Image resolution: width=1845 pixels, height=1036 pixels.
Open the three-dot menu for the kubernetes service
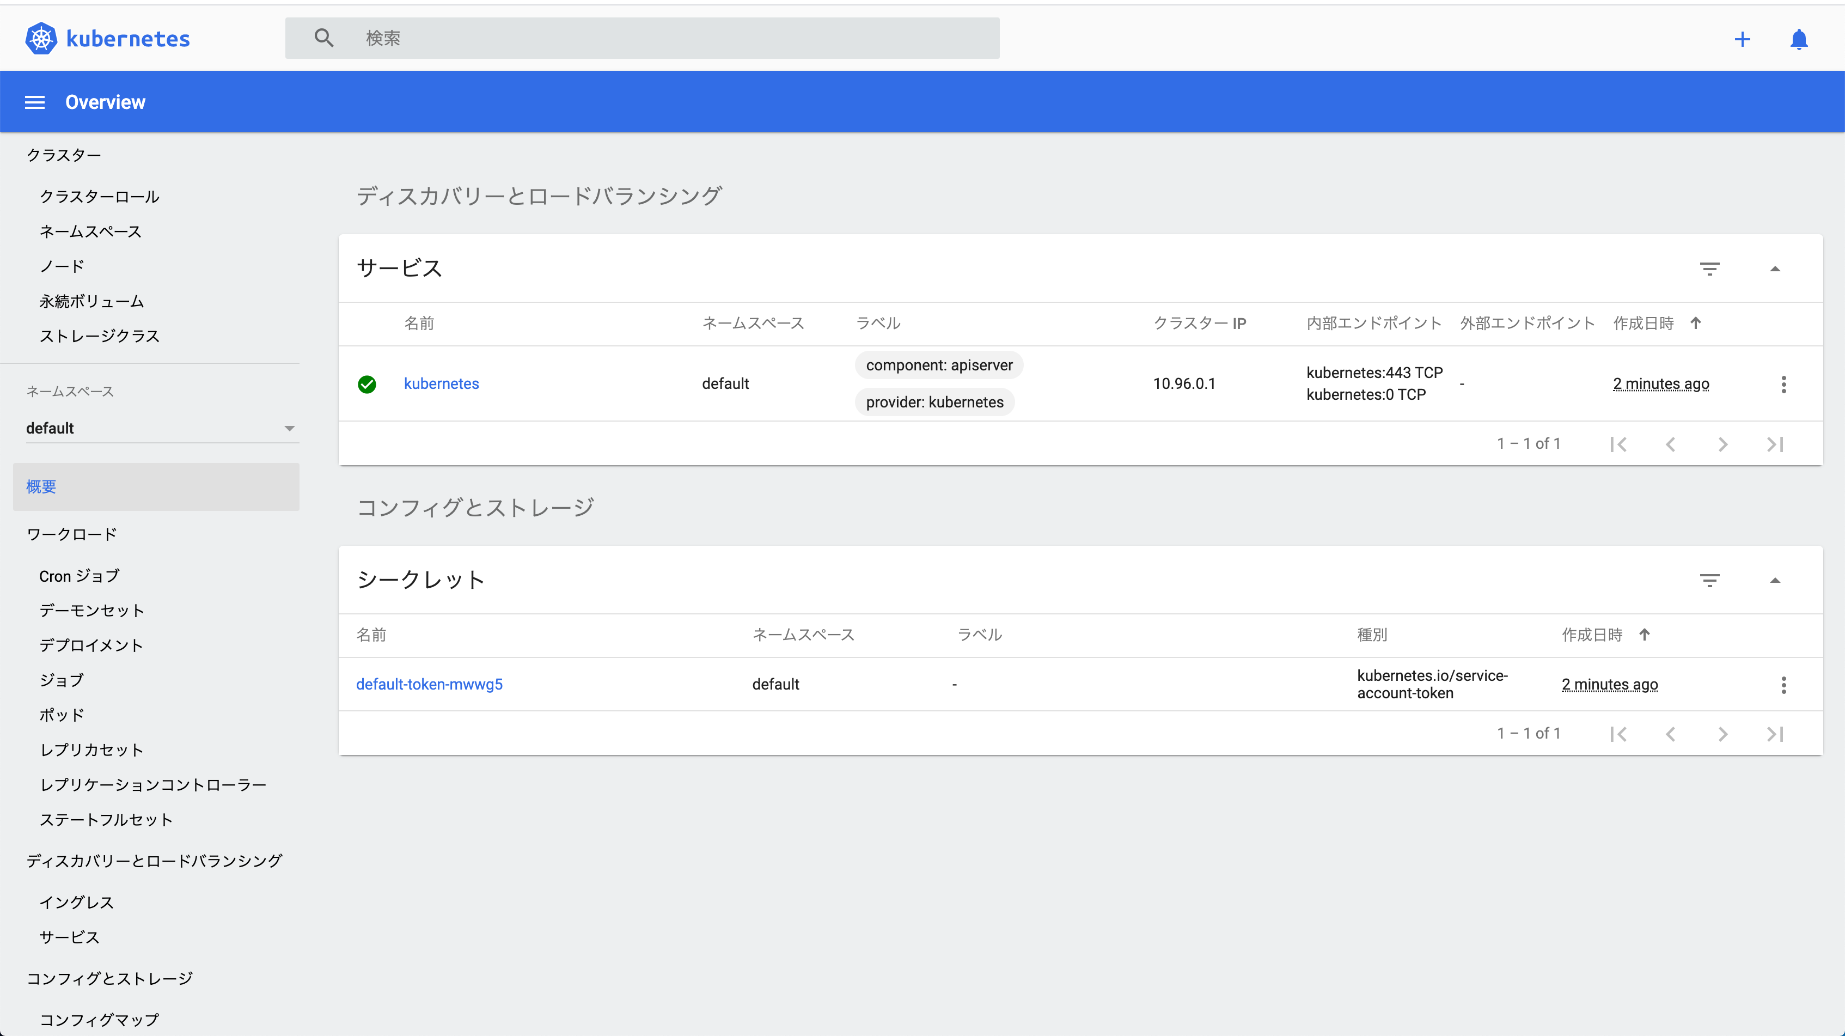click(x=1783, y=384)
